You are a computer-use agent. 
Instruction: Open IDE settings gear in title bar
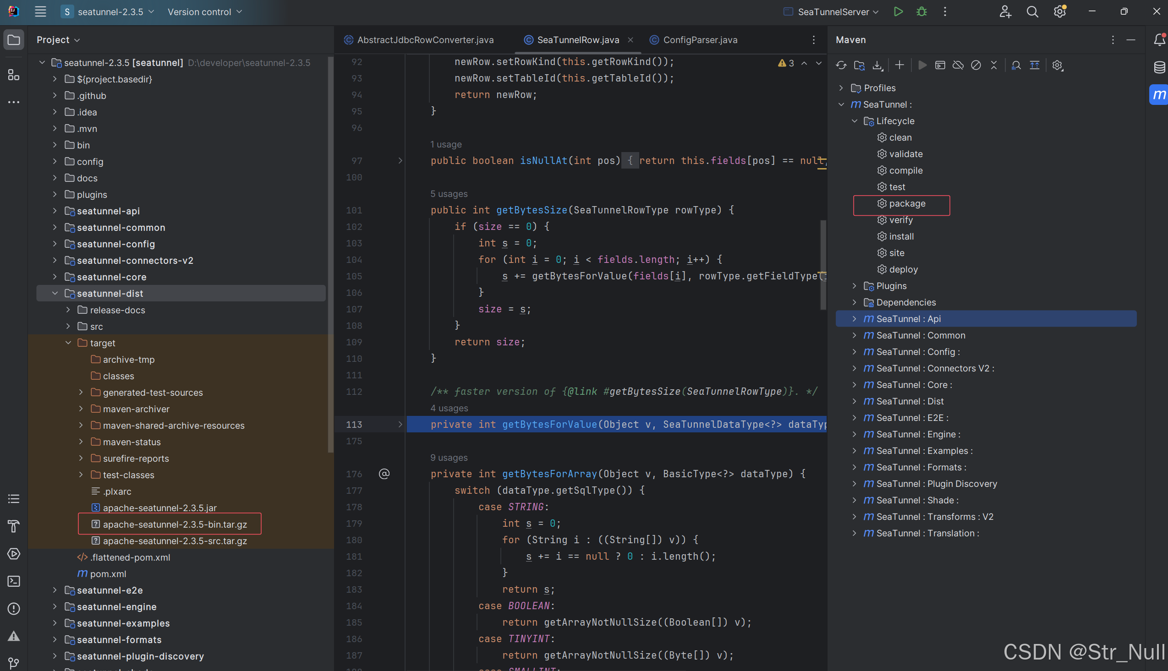(1060, 11)
